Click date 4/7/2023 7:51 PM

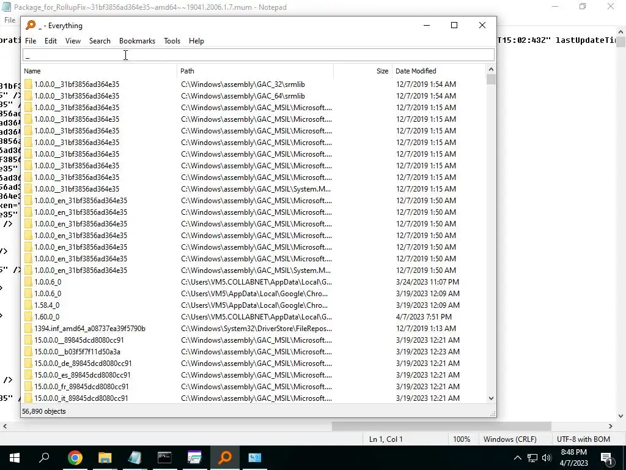pos(424,317)
